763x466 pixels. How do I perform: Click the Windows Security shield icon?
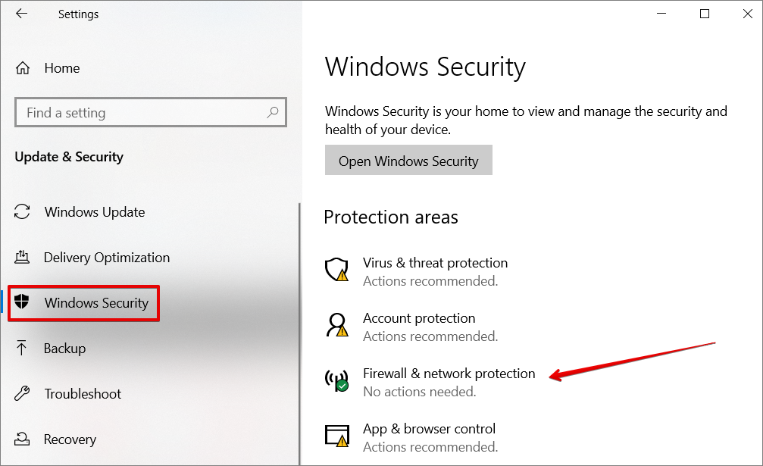coord(23,303)
